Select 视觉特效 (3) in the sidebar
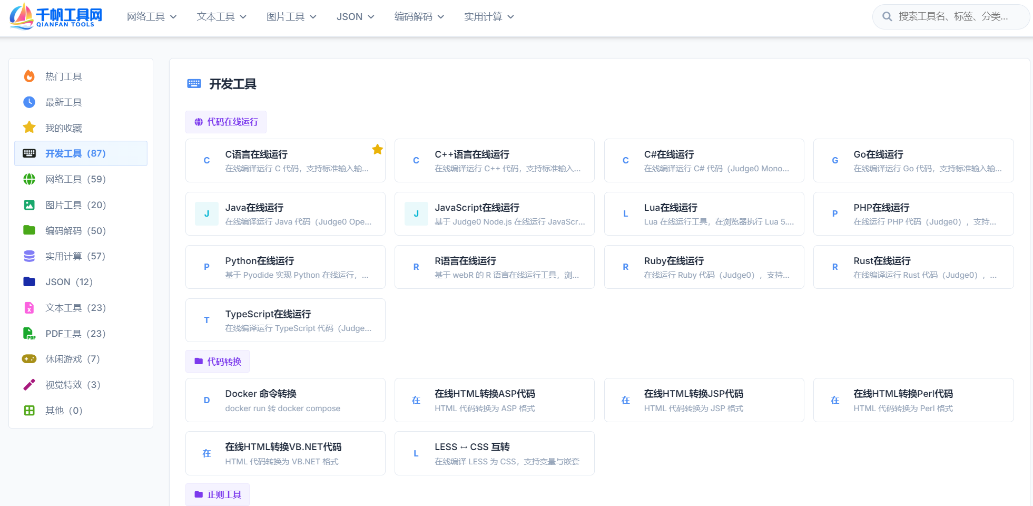 [x=81, y=385]
